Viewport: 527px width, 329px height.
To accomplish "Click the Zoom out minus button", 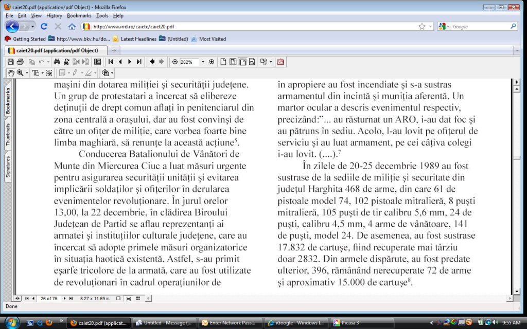I will [x=175, y=62].
